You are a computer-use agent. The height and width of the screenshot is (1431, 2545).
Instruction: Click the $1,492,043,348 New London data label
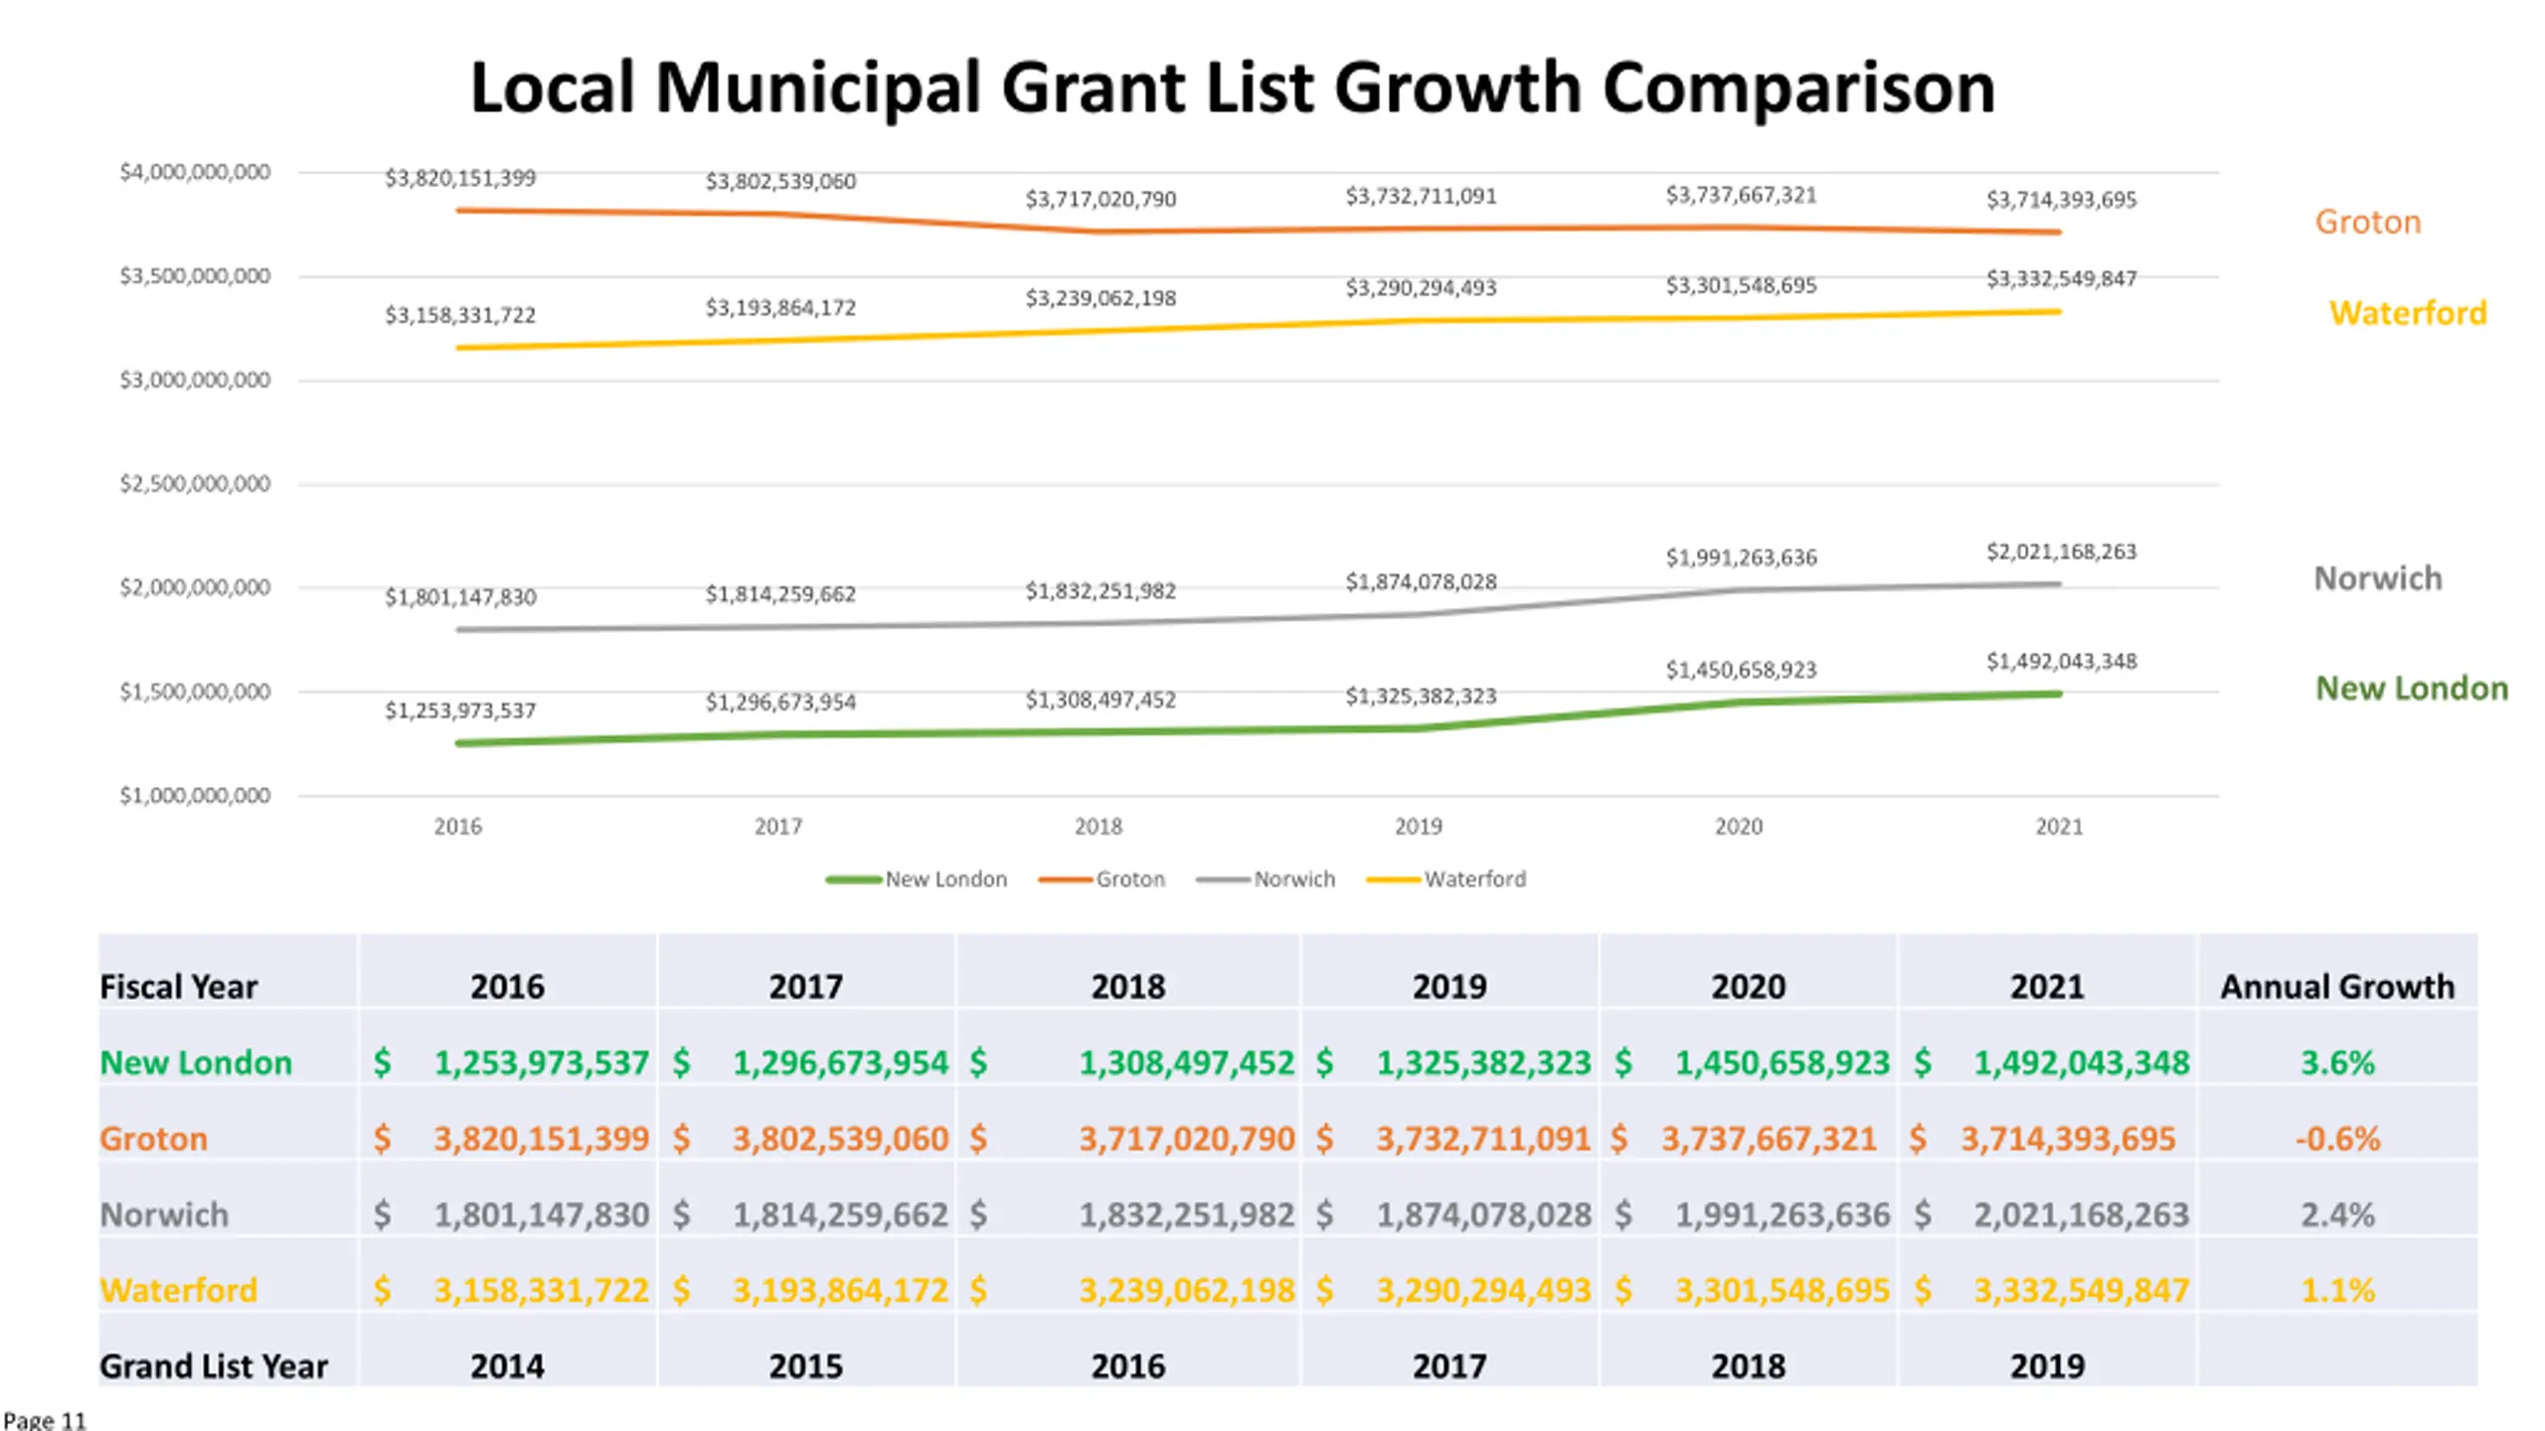click(2061, 662)
